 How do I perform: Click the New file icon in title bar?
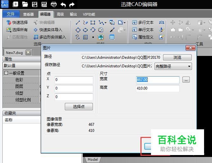pyautogui.click(x=15, y=4)
